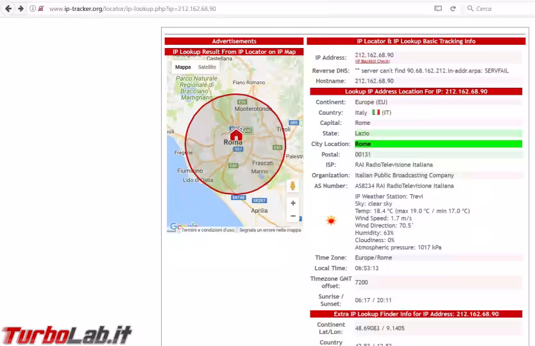Image resolution: width=535 pixels, height=346 pixels.
Task: Click Italian Public Broadcasting Company text
Action: tap(404, 175)
